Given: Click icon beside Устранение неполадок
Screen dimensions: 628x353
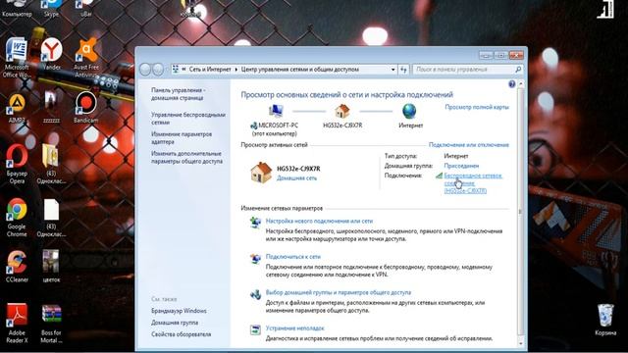Looking at the screenshot, I should click(255, 329).
